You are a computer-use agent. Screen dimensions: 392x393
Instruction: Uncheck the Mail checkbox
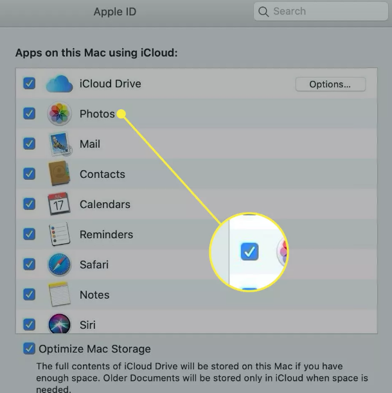click(x=29, y=144)
